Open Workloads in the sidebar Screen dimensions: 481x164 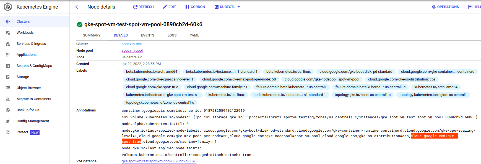(25, 33)
